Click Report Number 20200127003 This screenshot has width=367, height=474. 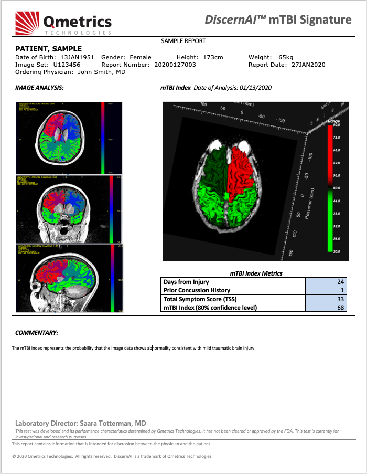(x=175, y=65)
